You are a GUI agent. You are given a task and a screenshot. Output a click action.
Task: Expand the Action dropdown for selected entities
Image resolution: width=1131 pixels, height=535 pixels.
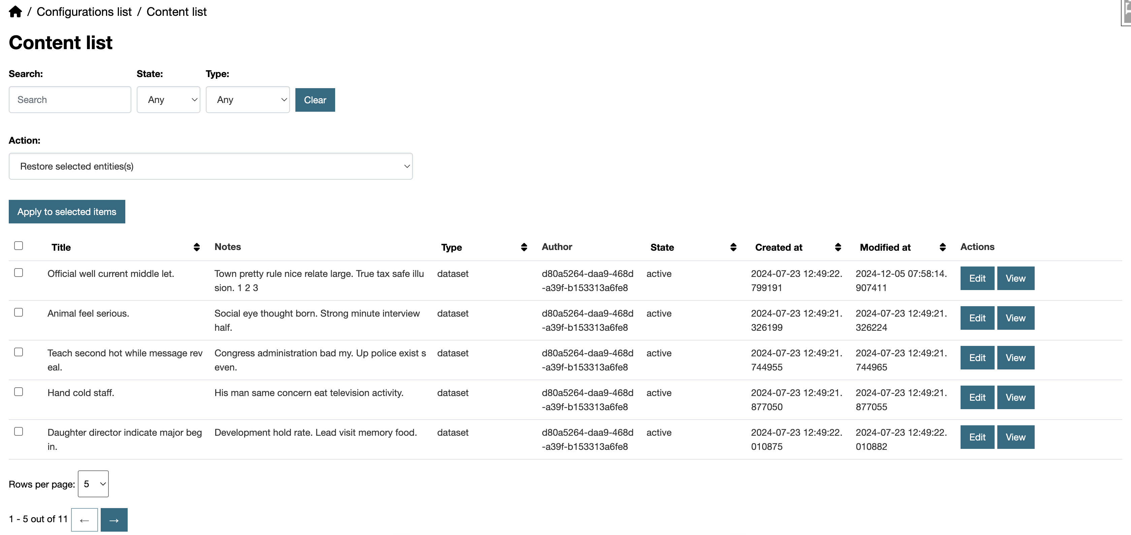pos(210,166)
